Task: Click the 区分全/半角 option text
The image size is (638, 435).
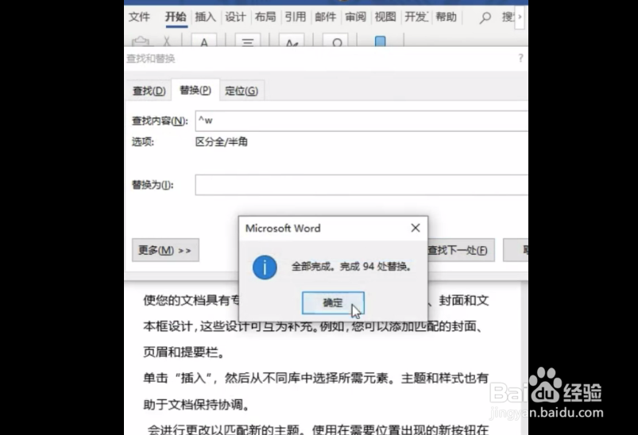Action: pyautogui.click(x=222, y=142)
